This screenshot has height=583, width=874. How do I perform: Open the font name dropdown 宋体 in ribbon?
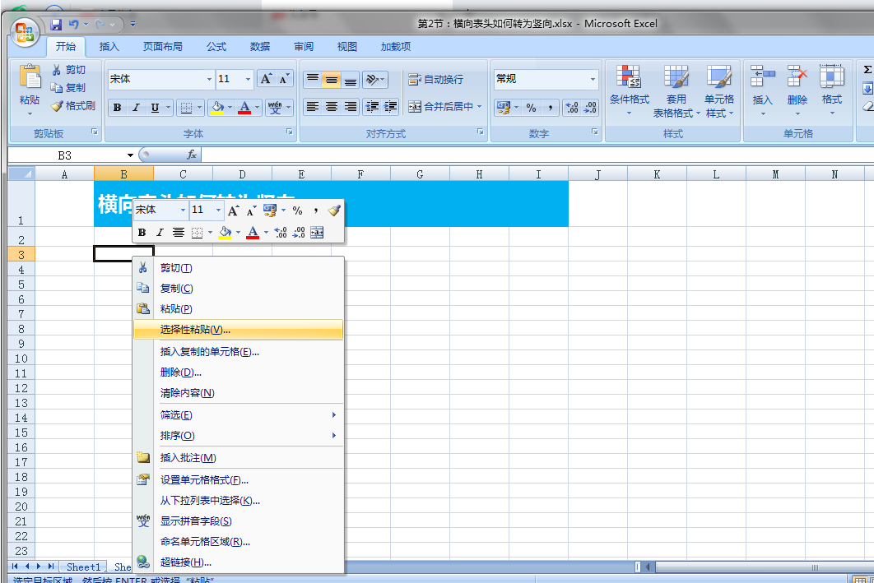point(210,79)
